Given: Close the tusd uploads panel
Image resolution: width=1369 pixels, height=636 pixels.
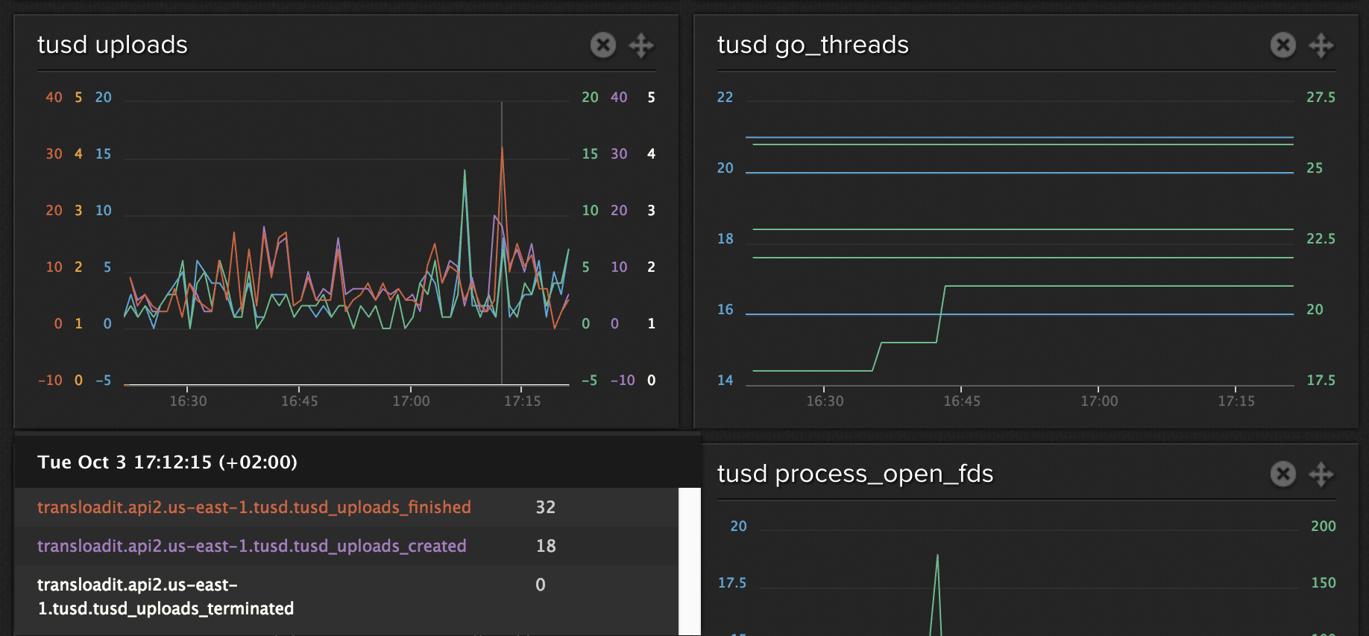Looking at the screenshot, I should pos(602,45).
